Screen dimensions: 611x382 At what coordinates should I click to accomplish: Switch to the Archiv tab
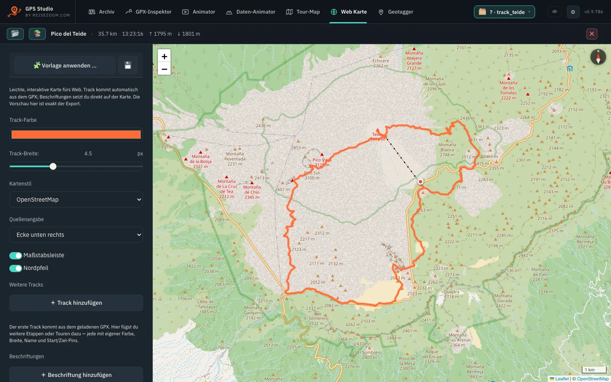pos(102,12)
